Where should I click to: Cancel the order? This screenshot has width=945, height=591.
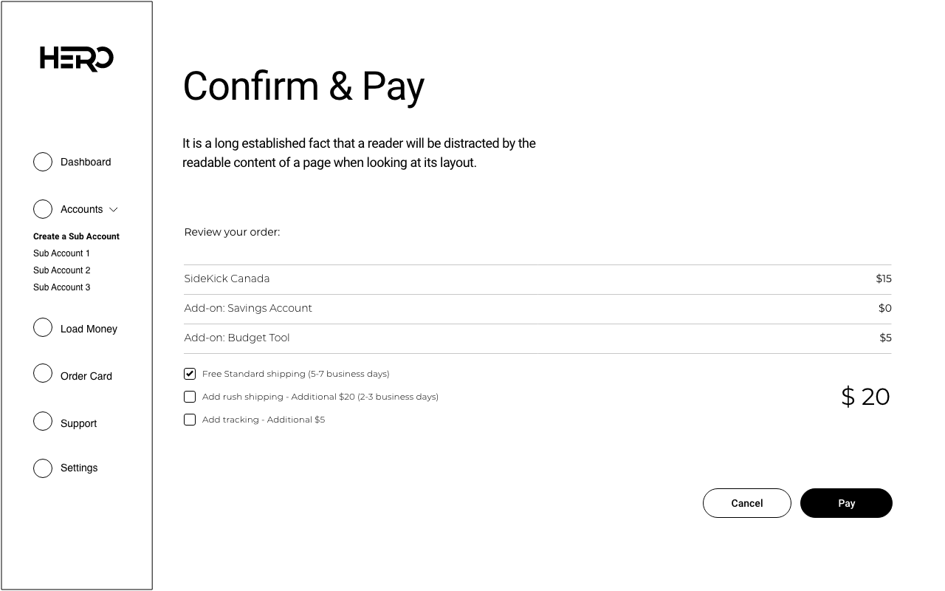click(746, 503)
